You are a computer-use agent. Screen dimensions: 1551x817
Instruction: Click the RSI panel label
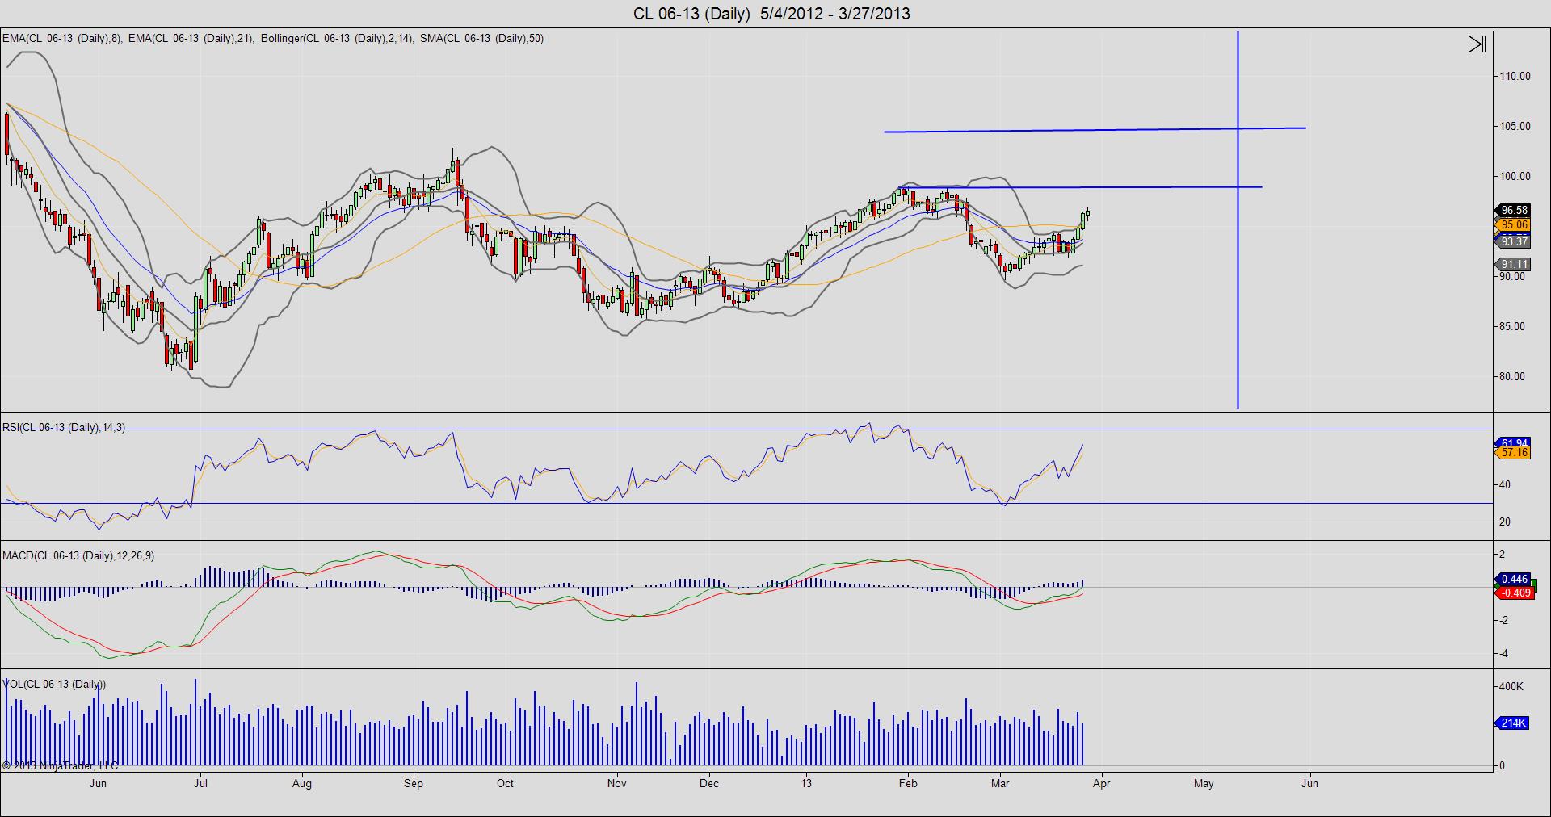64,427
